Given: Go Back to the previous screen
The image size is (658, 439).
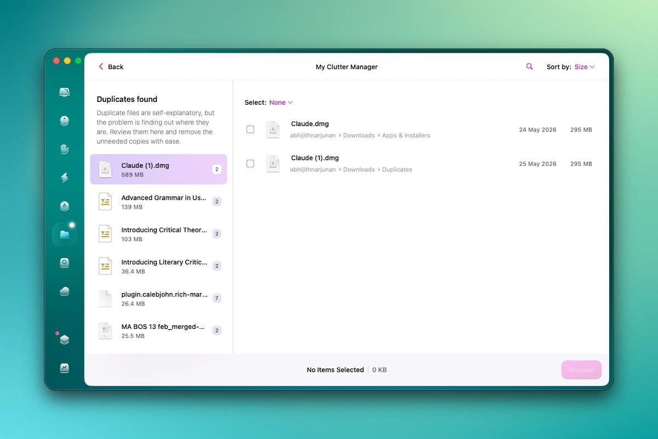Looking at the screenshot, I should coord(111,67).
